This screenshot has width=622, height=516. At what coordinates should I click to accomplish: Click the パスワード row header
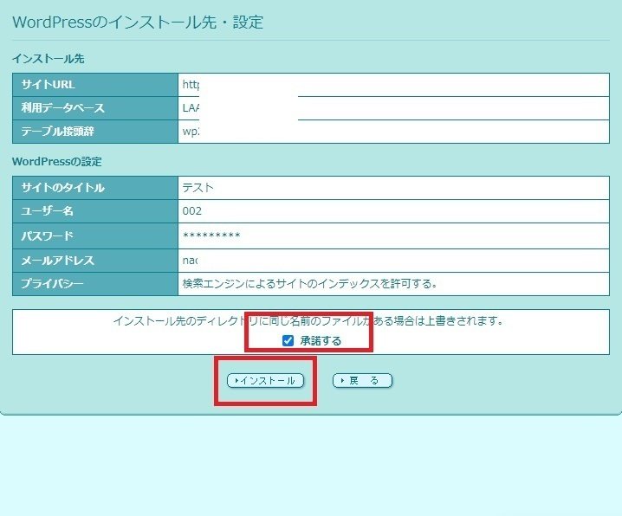95,235
